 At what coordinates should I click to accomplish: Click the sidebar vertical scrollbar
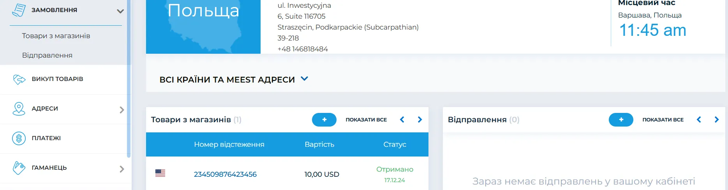(x=129, y=78)
